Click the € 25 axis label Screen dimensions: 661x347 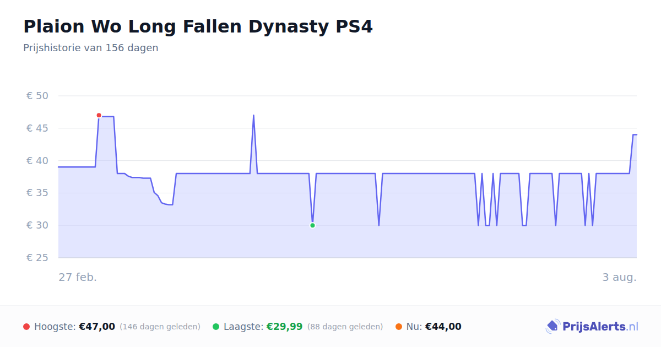click(37, 258)
